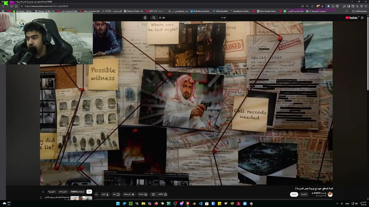The height and width of the screenshot is (207, 369).
Task: Open Visual Studio Code from the taskbar
Action: coord(200,204)
